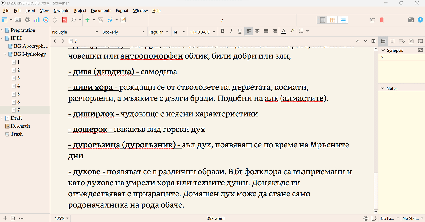425x222 pixels.
Task: Toggle Italic formatting
Action: point(231,31)
